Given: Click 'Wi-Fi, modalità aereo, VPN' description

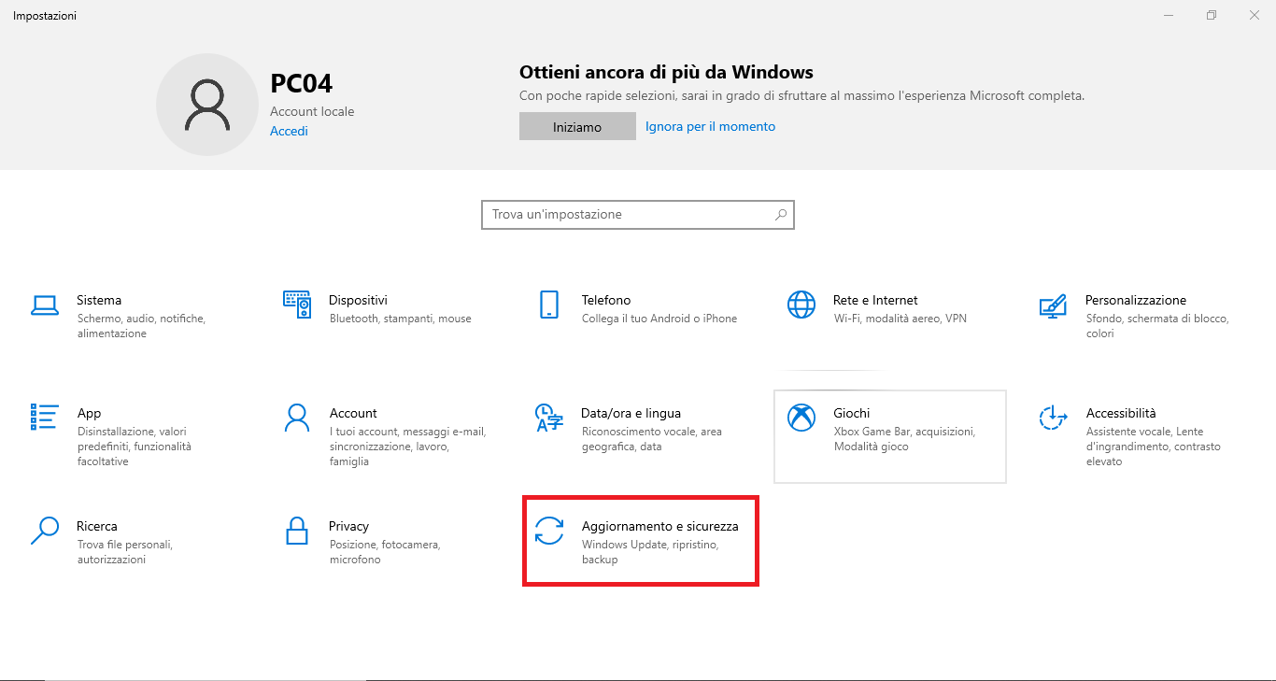Looking at the screenshot, I should coord(900,319).
